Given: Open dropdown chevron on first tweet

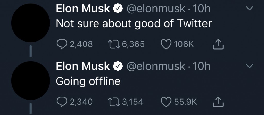Looking at the screenshot, I should point(249,9).
